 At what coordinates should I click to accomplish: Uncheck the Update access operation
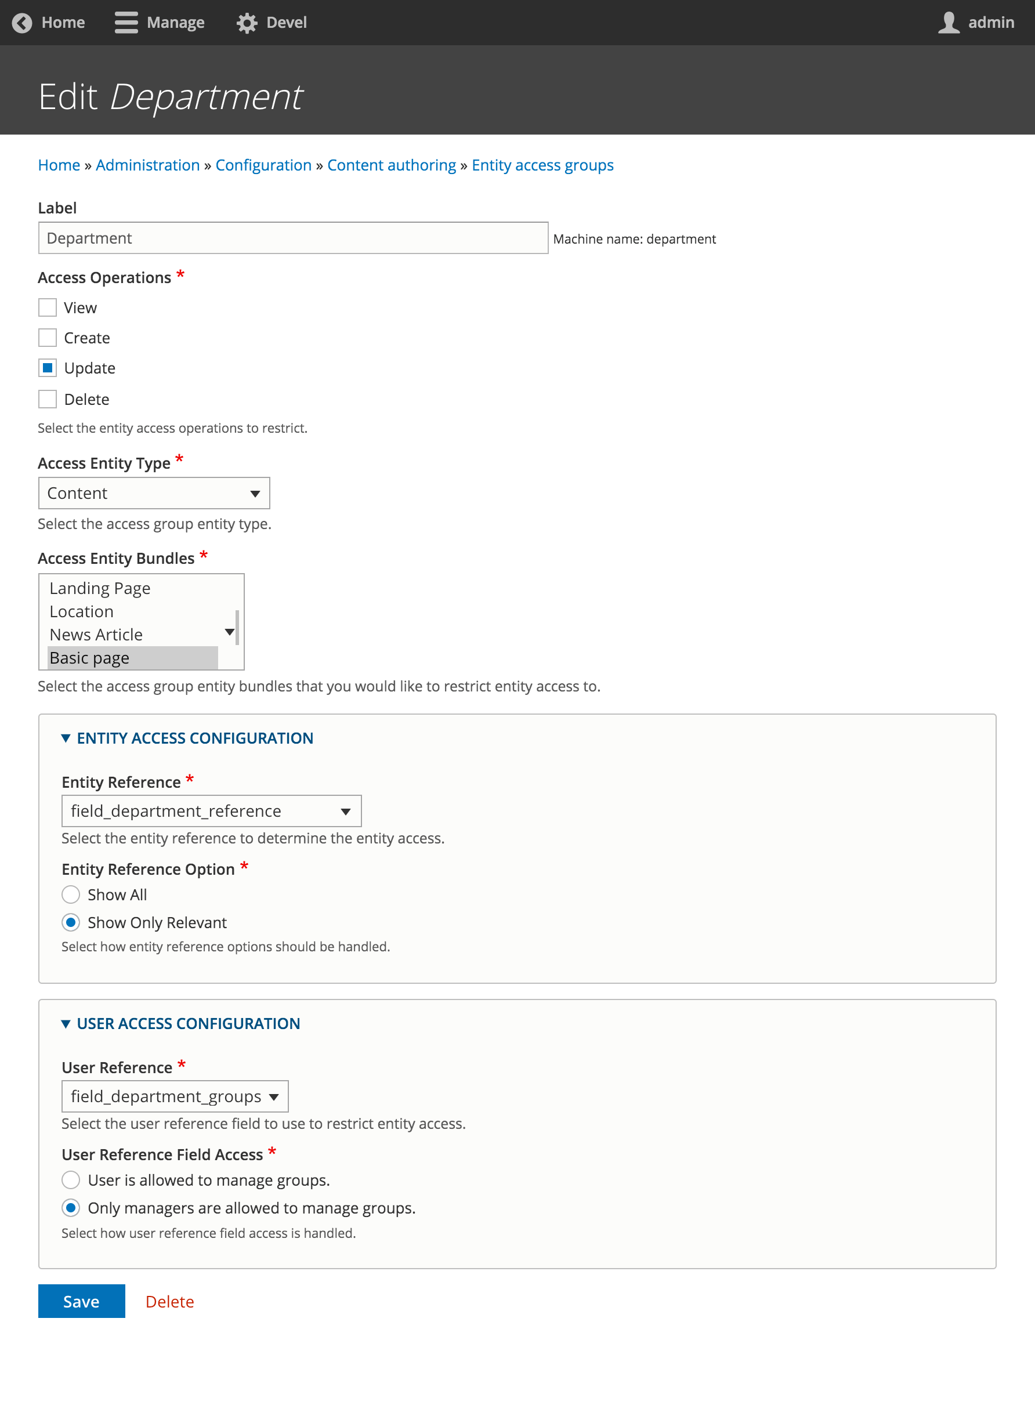[x=48, y=368]
